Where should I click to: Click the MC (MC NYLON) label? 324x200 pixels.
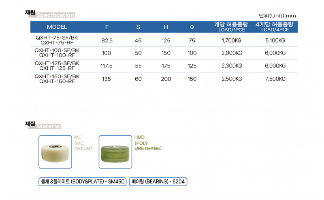pos(83,143)
